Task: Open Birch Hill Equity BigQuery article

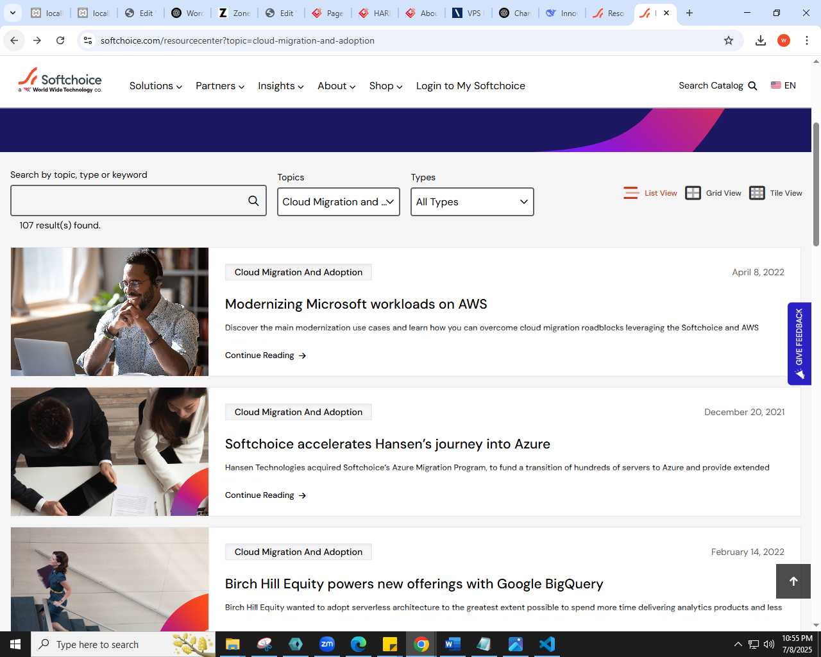Action: (x=414, y=584)
